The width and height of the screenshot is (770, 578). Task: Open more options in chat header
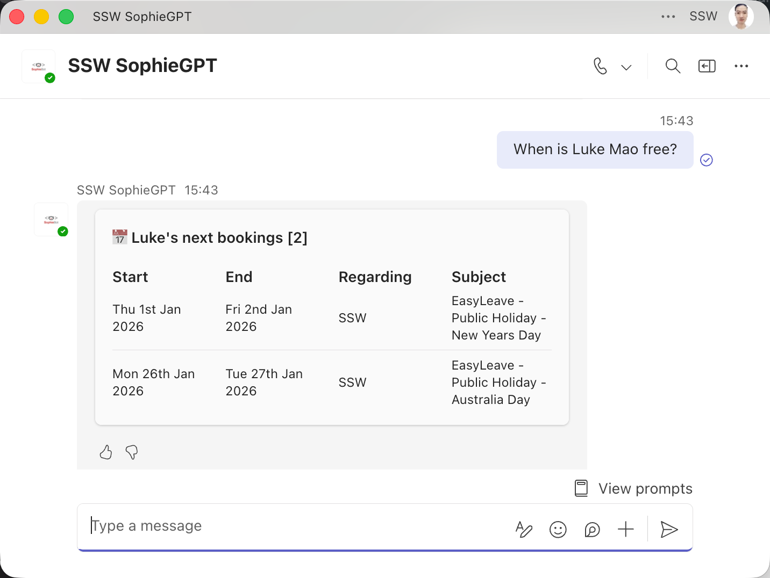click(x=741, y=66)
